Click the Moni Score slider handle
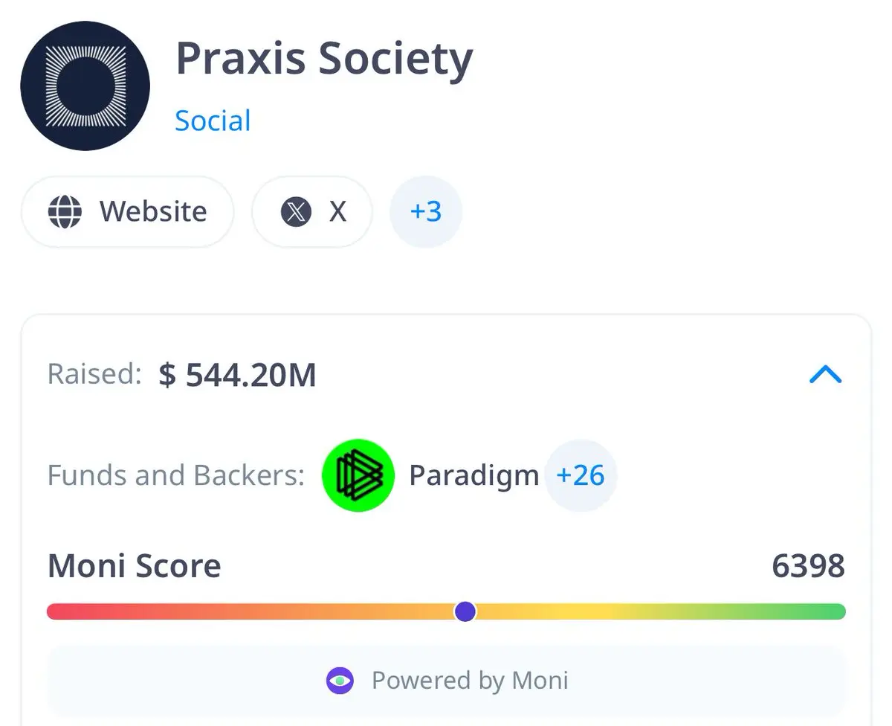The height and width of the screenshot is (726, 892). 465,611
